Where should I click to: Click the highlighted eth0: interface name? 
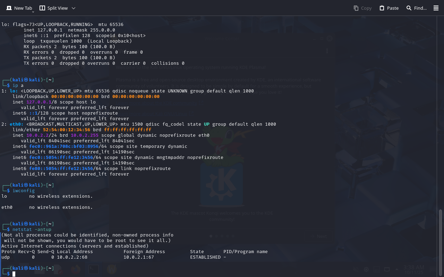[17, 124]
